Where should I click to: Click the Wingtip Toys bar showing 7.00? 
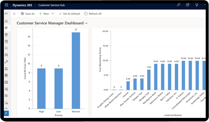click(x=149, y=80)
